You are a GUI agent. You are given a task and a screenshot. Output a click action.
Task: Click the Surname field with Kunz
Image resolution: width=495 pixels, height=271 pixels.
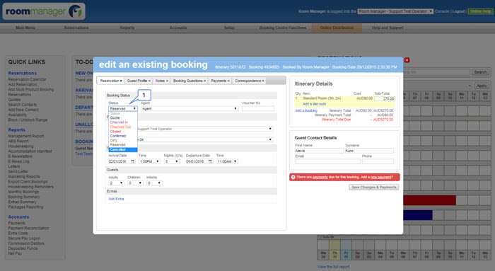click(369, 151)
